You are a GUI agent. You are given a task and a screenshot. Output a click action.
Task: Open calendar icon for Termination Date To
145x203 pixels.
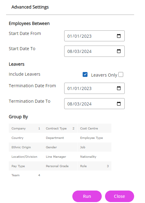[119, 104]
